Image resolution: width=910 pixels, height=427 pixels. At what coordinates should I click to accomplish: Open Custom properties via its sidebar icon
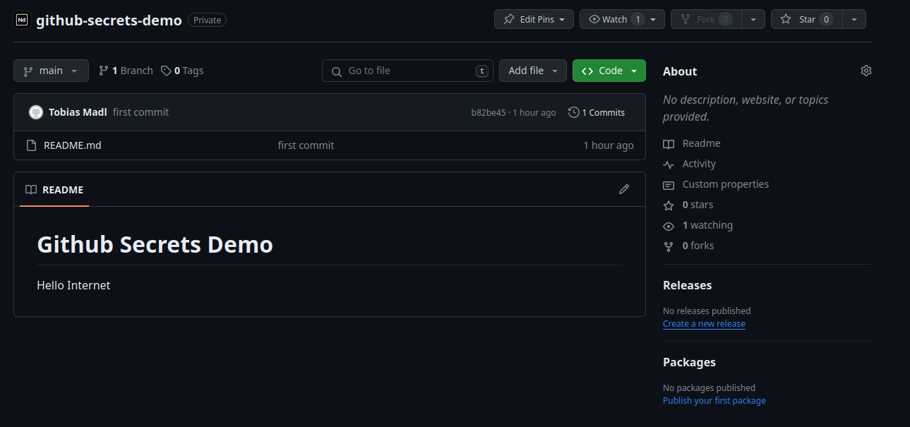668,184
